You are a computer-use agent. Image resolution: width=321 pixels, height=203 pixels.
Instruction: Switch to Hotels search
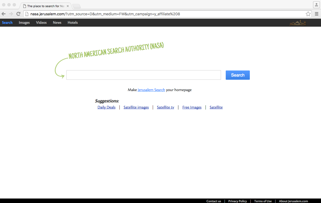coord(73,23)
